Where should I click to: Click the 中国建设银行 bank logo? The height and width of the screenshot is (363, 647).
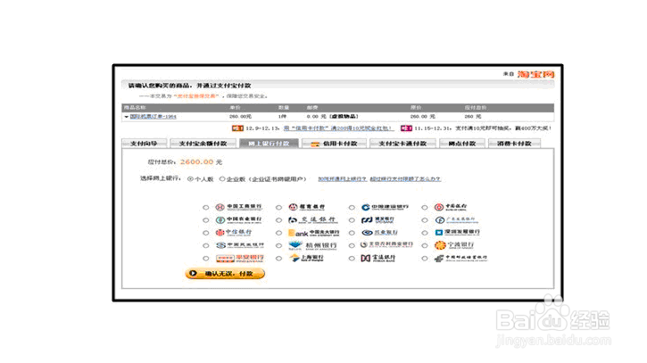(385, 207)
